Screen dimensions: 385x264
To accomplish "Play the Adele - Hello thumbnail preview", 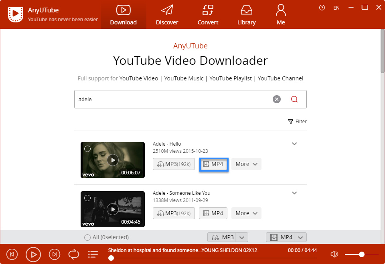I will (x=113, y=160).
